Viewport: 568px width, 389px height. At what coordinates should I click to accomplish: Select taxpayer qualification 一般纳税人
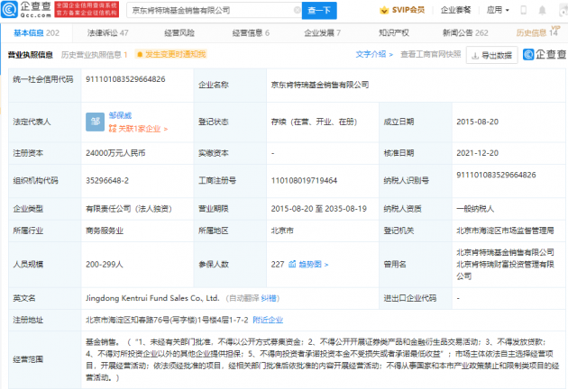[x=475, y=208]
